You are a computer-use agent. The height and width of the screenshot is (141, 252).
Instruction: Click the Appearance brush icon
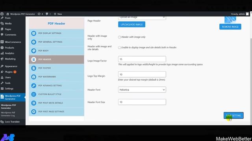2,66
